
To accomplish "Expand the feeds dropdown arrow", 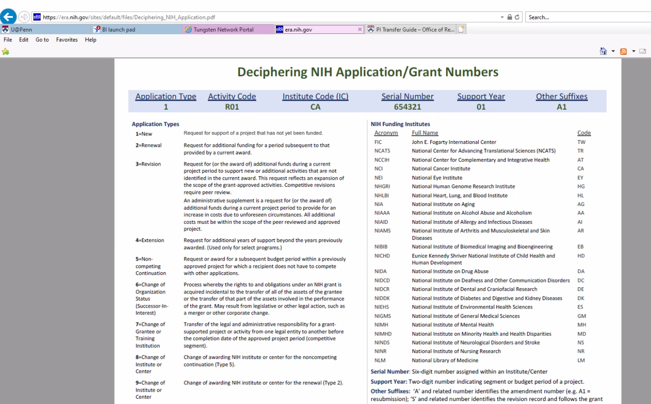I will click(633, 51).
